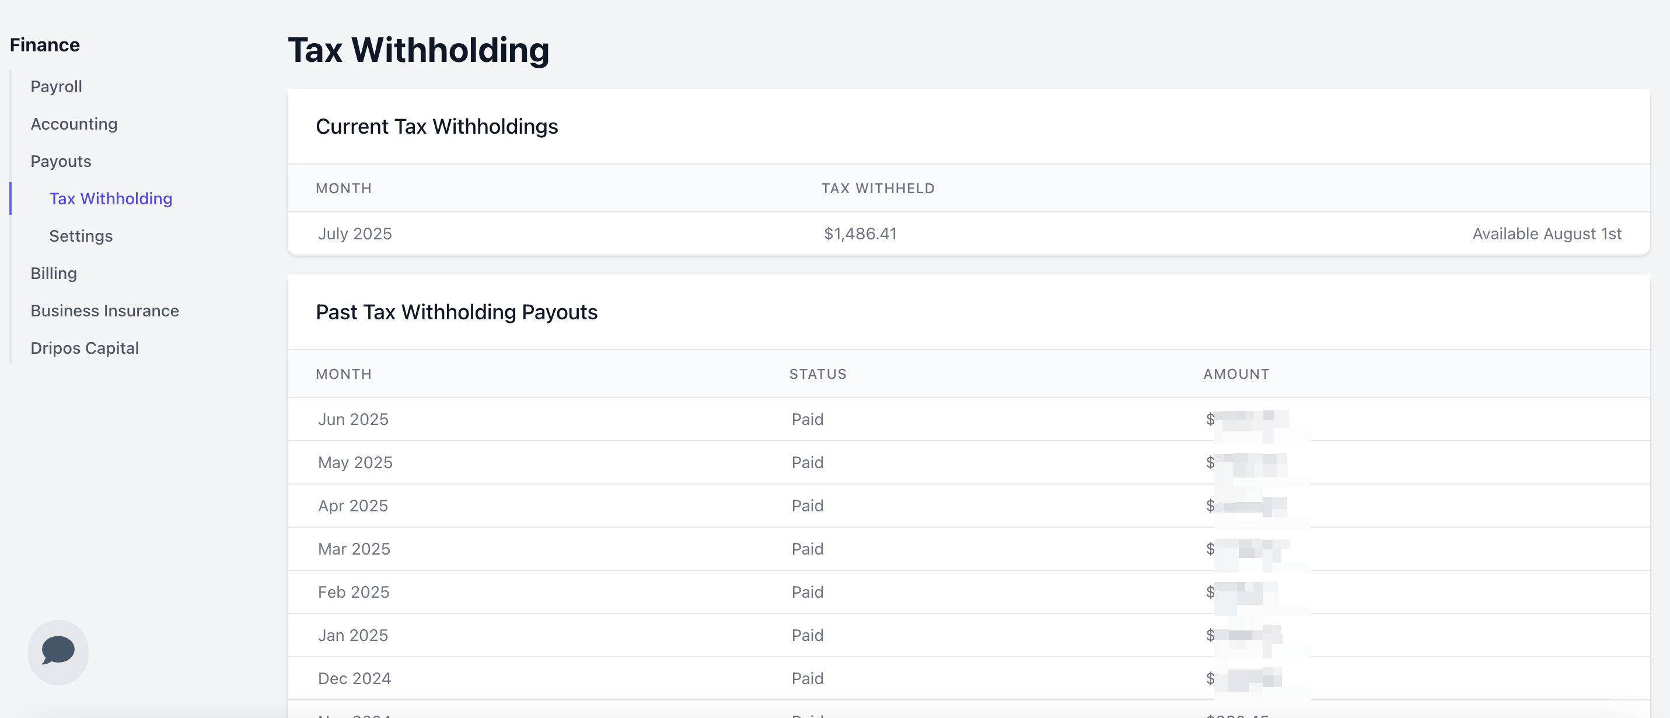1670x718 pixels.
Task: Click the Jun 2025 payout row
Action: (969, 419)
